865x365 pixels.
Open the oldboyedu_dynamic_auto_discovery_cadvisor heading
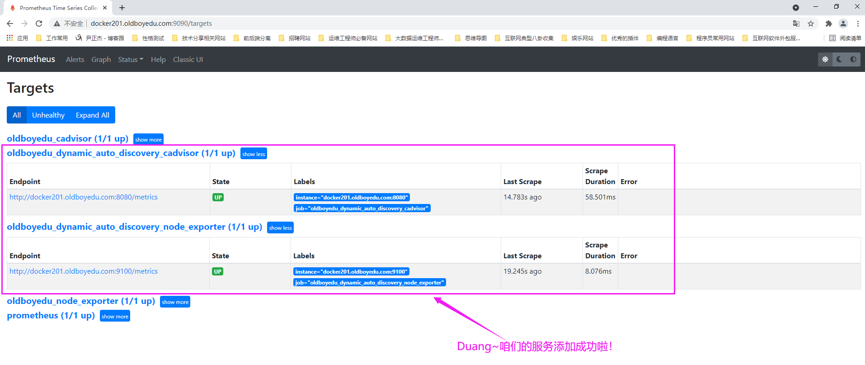[121, 153]
